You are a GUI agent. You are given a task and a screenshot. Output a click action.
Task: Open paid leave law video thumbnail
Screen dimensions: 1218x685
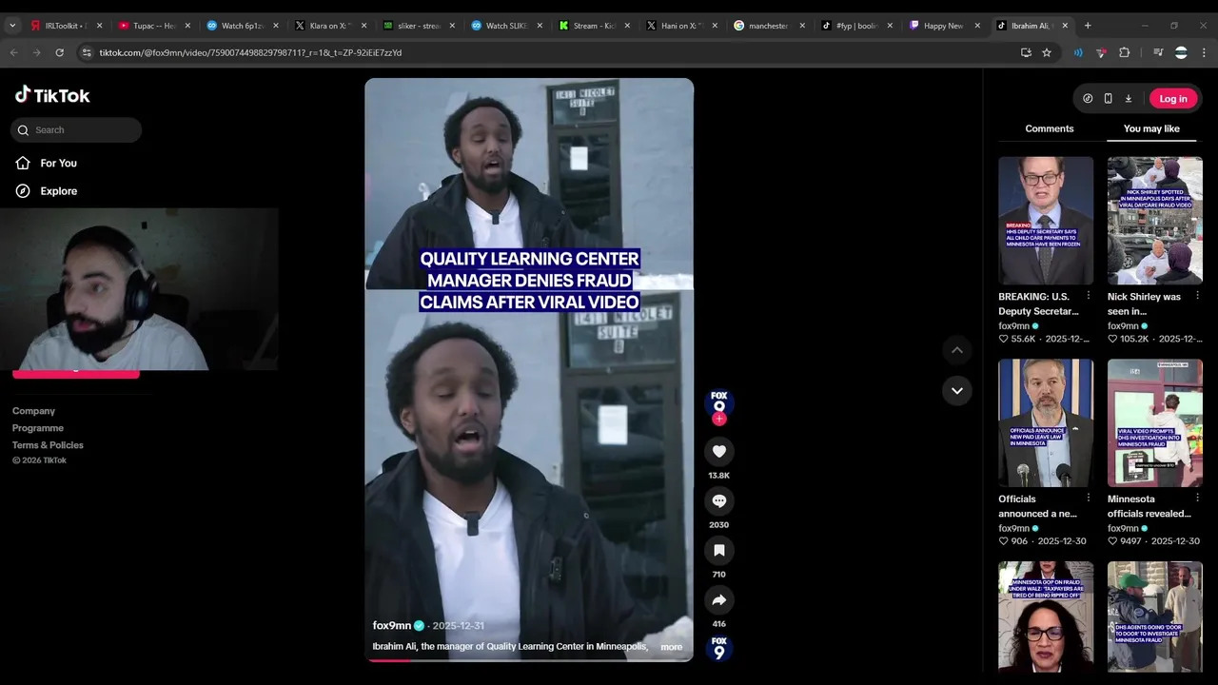(1046, 423)
